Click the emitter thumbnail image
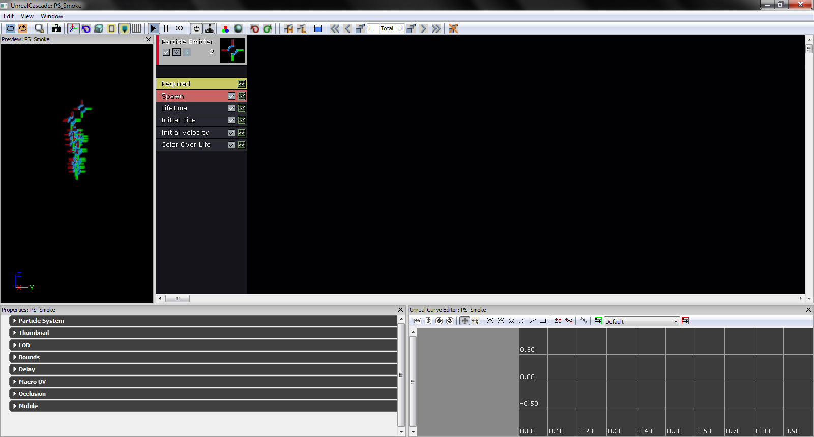 pos(232,50)
